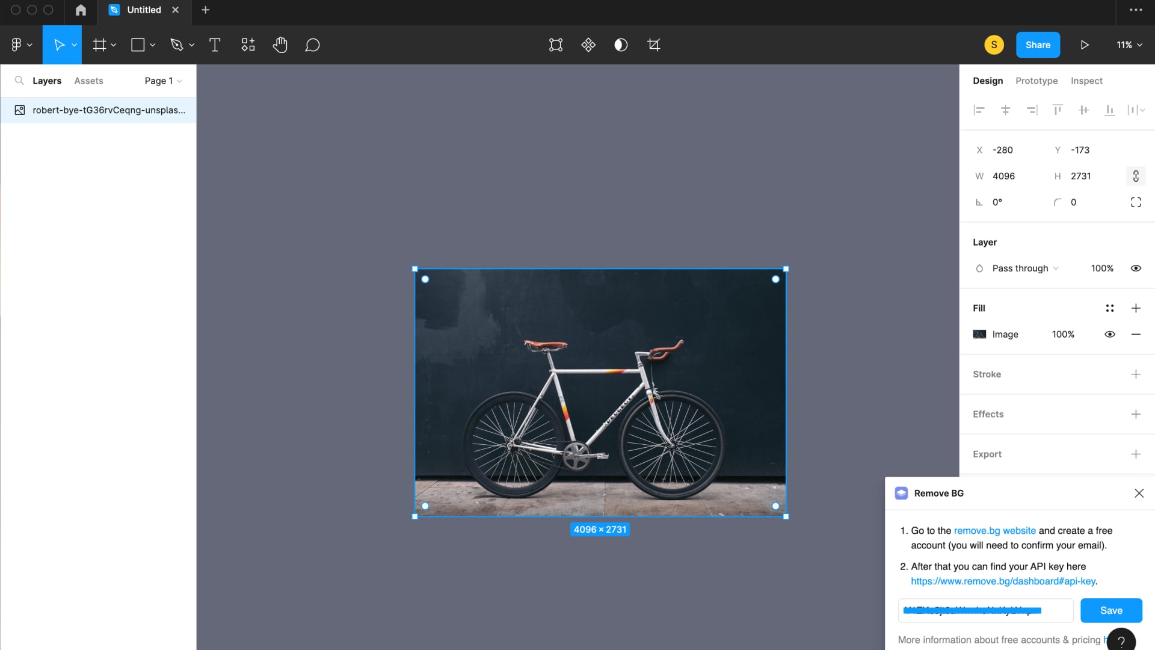Open the remove.bg website link
This screenshot has width=1155, height=650.
(994, 530)
